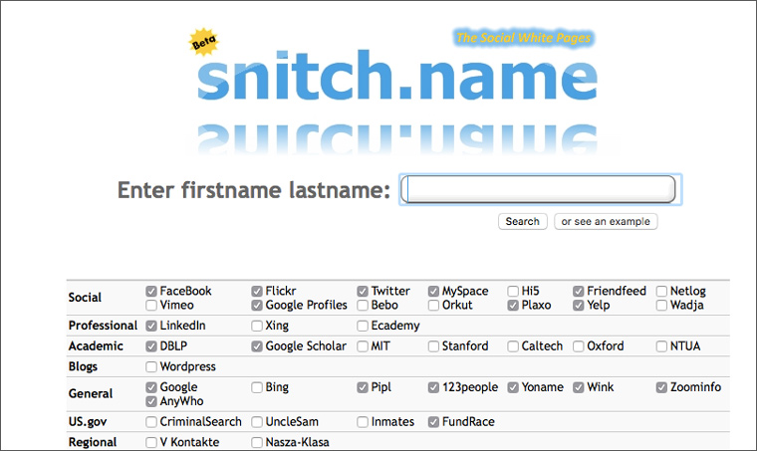Screen dimensions: 757x451
Task: Uncheck the Google checkbox in General
Action: [x=151, y=387]
